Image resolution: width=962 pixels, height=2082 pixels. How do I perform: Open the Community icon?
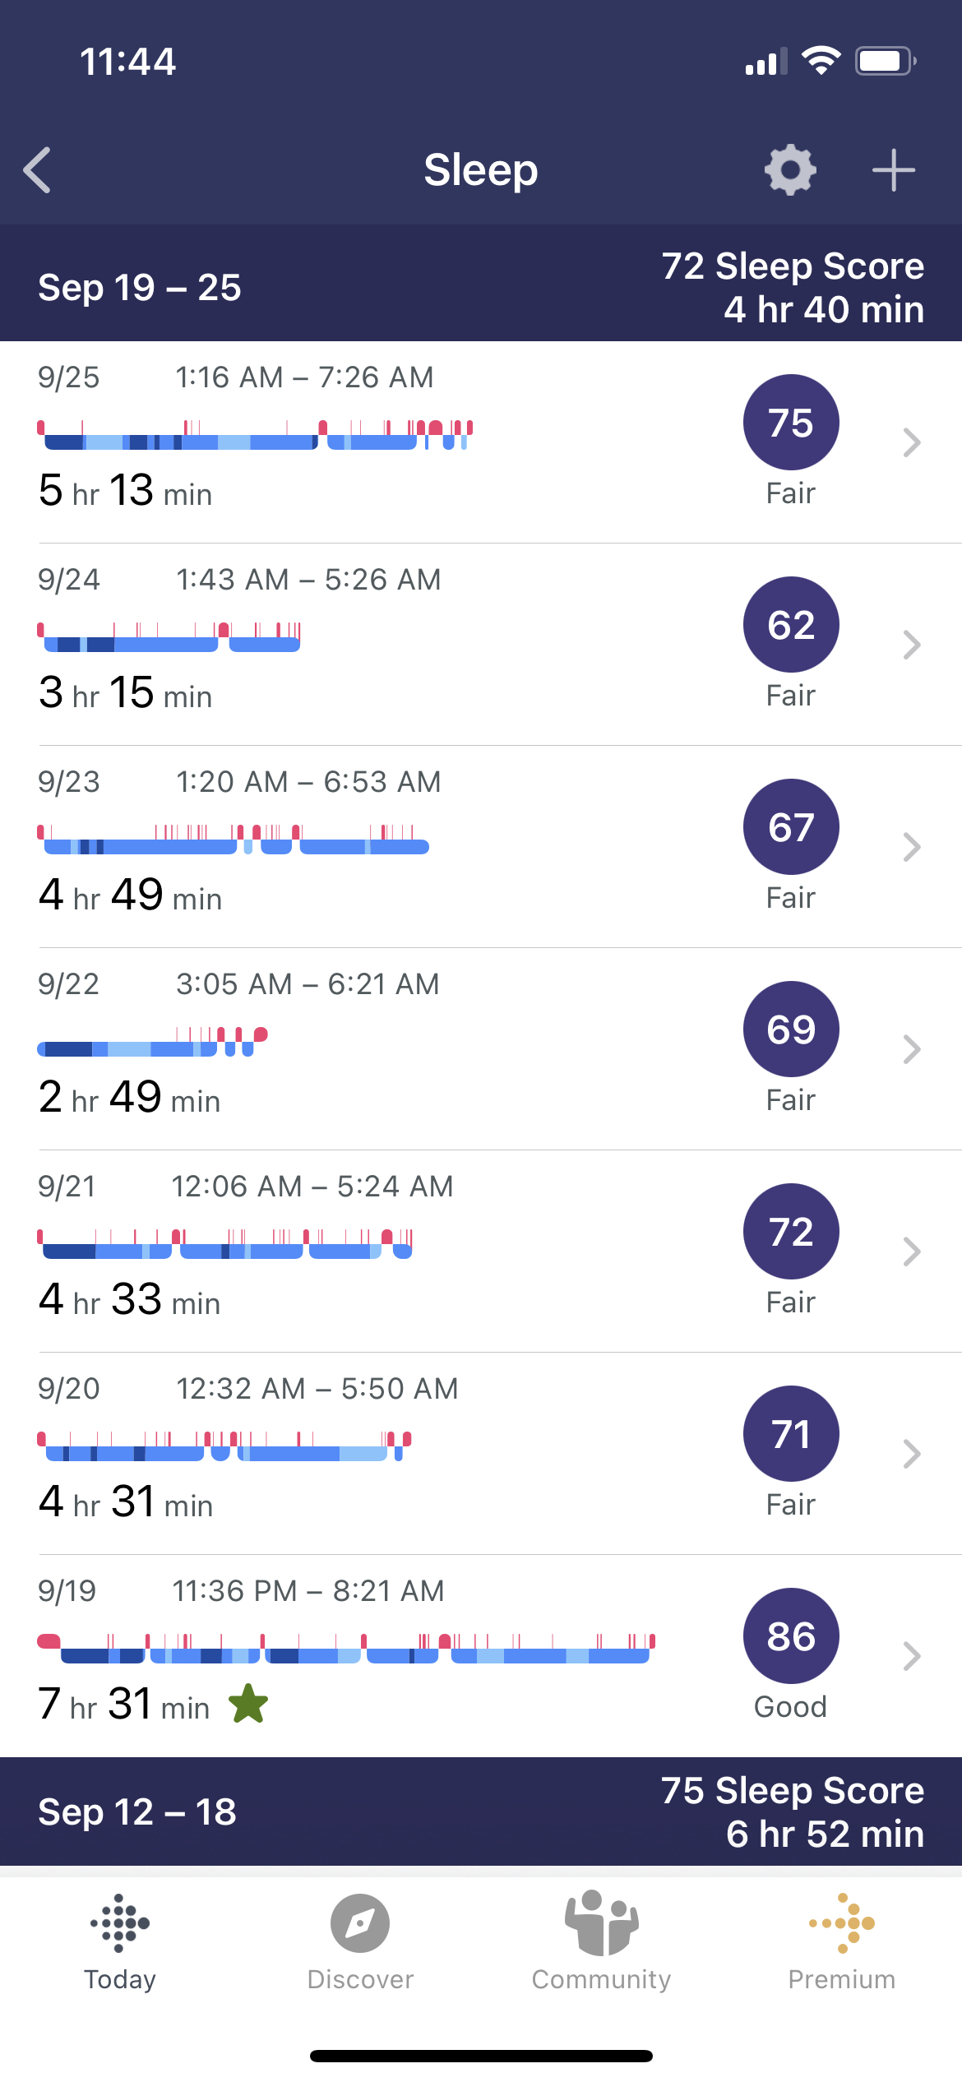coord(601,1942)
